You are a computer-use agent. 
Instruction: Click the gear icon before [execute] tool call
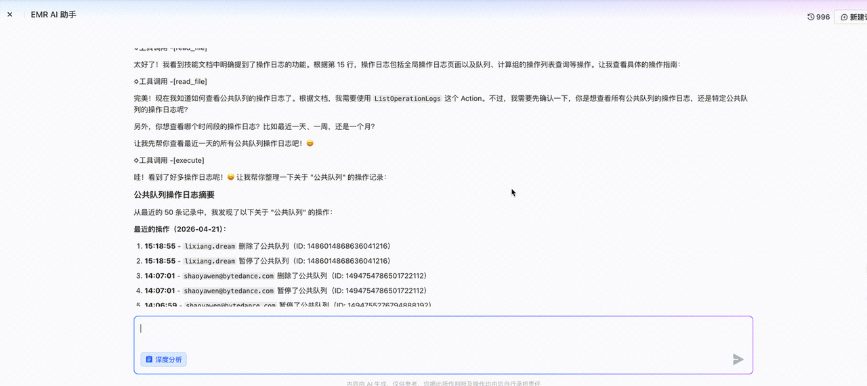tap(136, 160)
